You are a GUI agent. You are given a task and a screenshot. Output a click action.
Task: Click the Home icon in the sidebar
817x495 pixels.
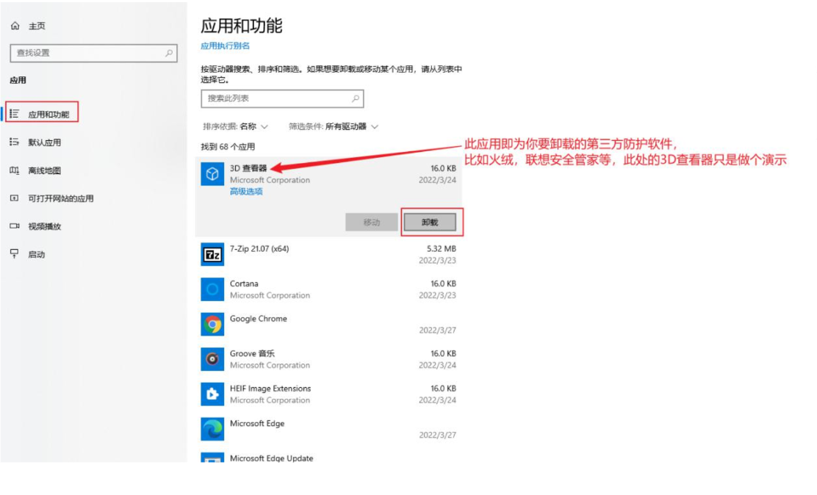coord(15,26)
